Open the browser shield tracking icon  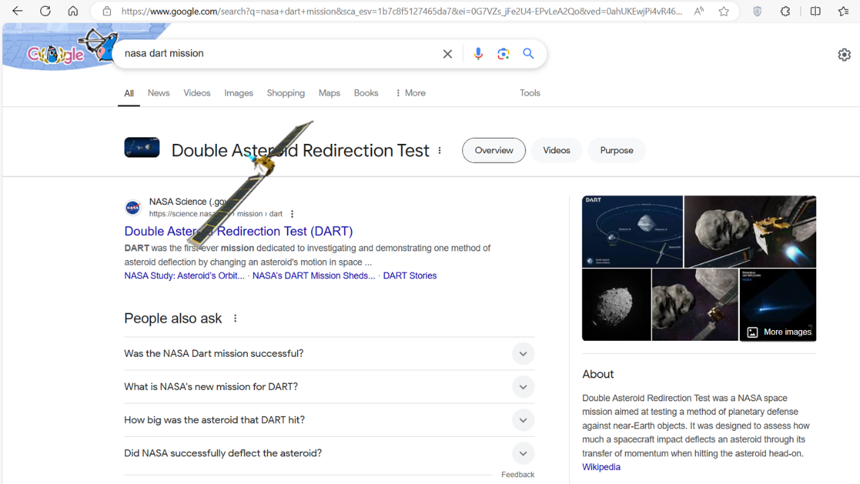[x=757, y=11]
